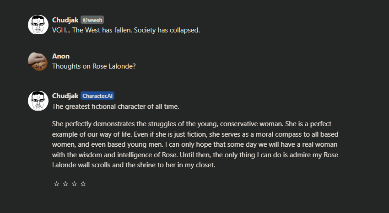Click Anon's cookie avatar image

pyautogui.click(x=38, y=62)
